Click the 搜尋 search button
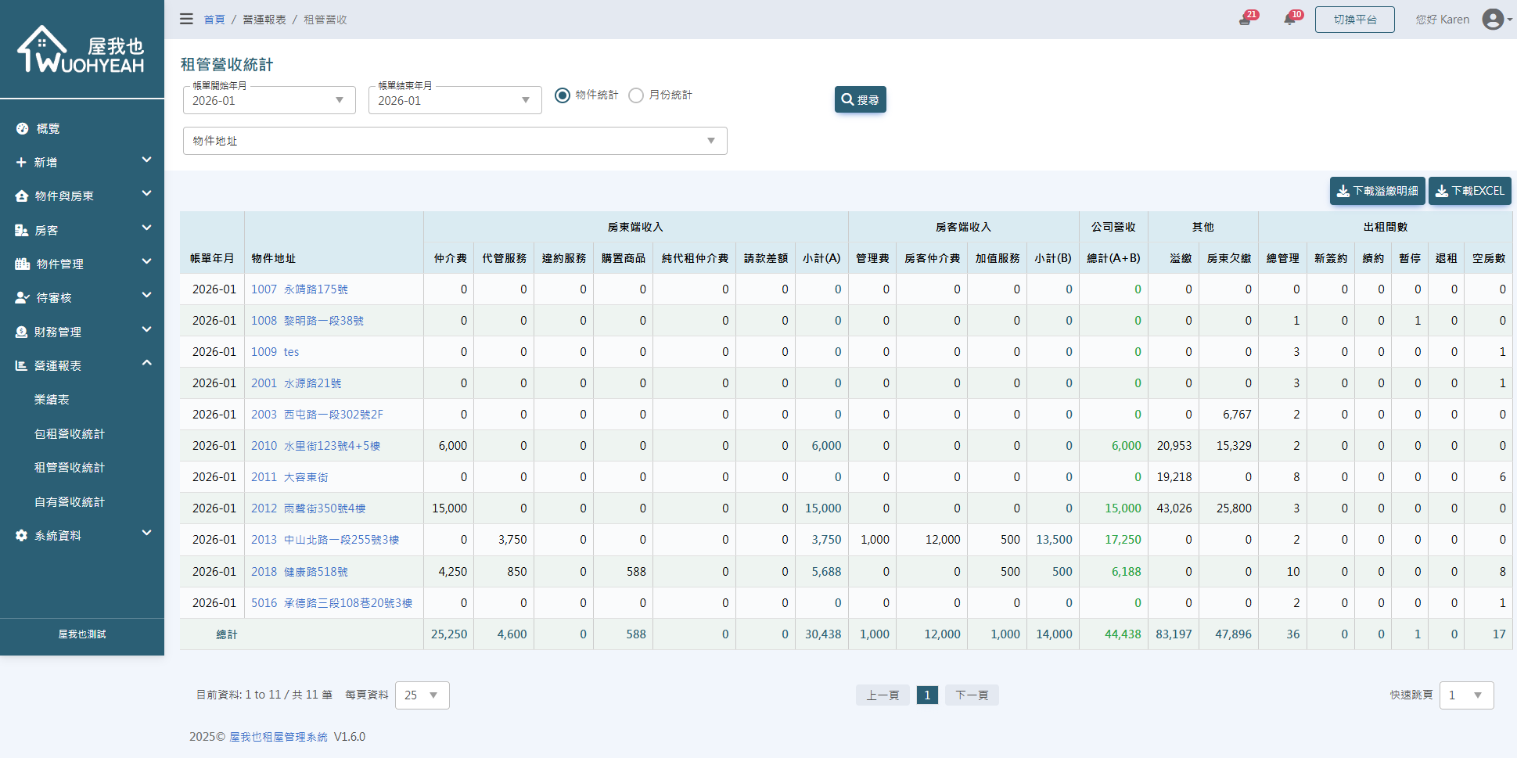Image resolution: width=1517 pixels, height=758 pixels. click(860, 100)
